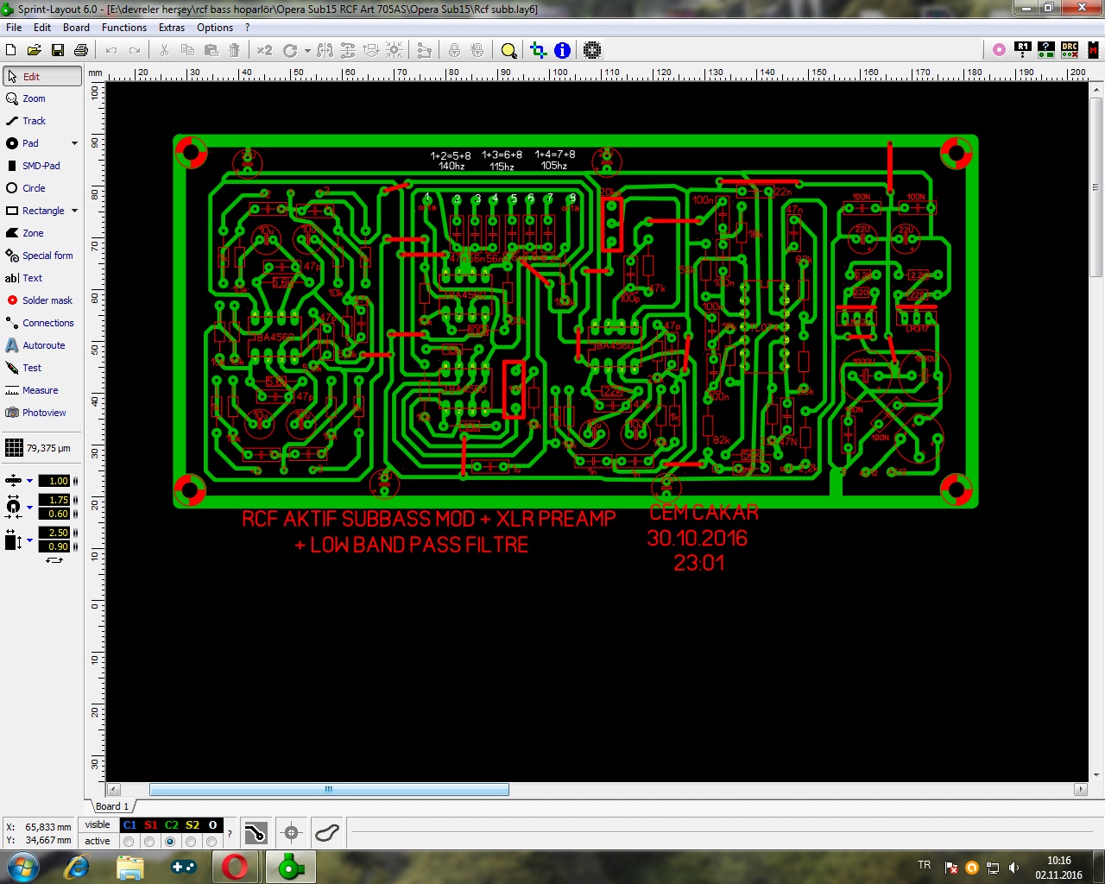
Task: Create a new file with toolbar icon
Action: click(x=11, y=50)
